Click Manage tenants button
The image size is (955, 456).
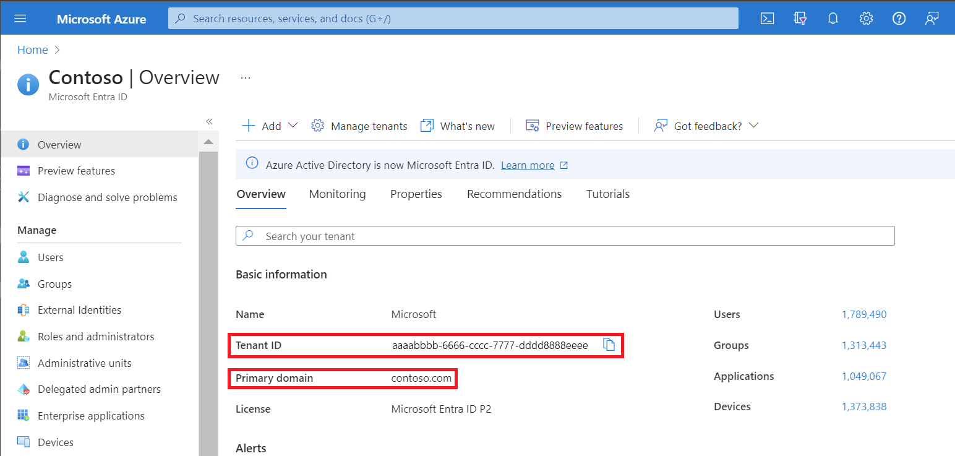359,126
